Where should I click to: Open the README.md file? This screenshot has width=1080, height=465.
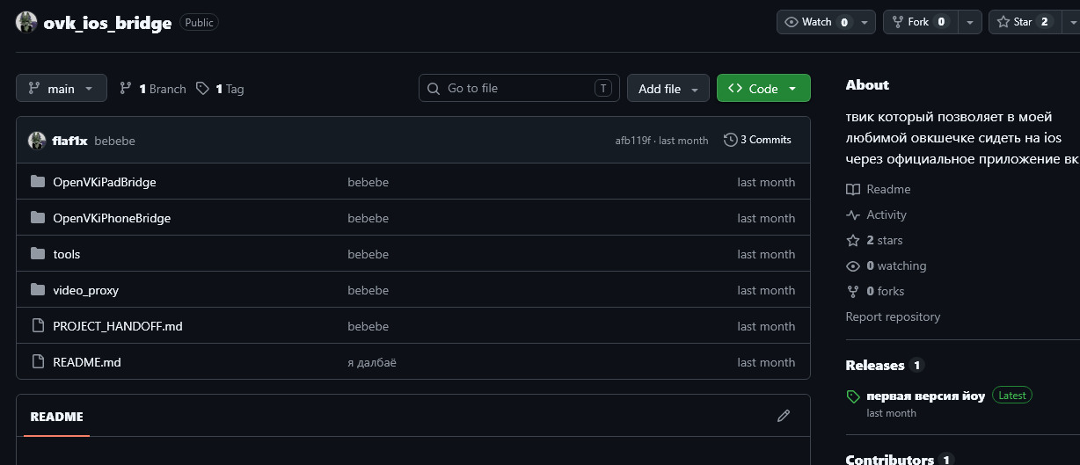pyautogui.click(x=87, y=362)
